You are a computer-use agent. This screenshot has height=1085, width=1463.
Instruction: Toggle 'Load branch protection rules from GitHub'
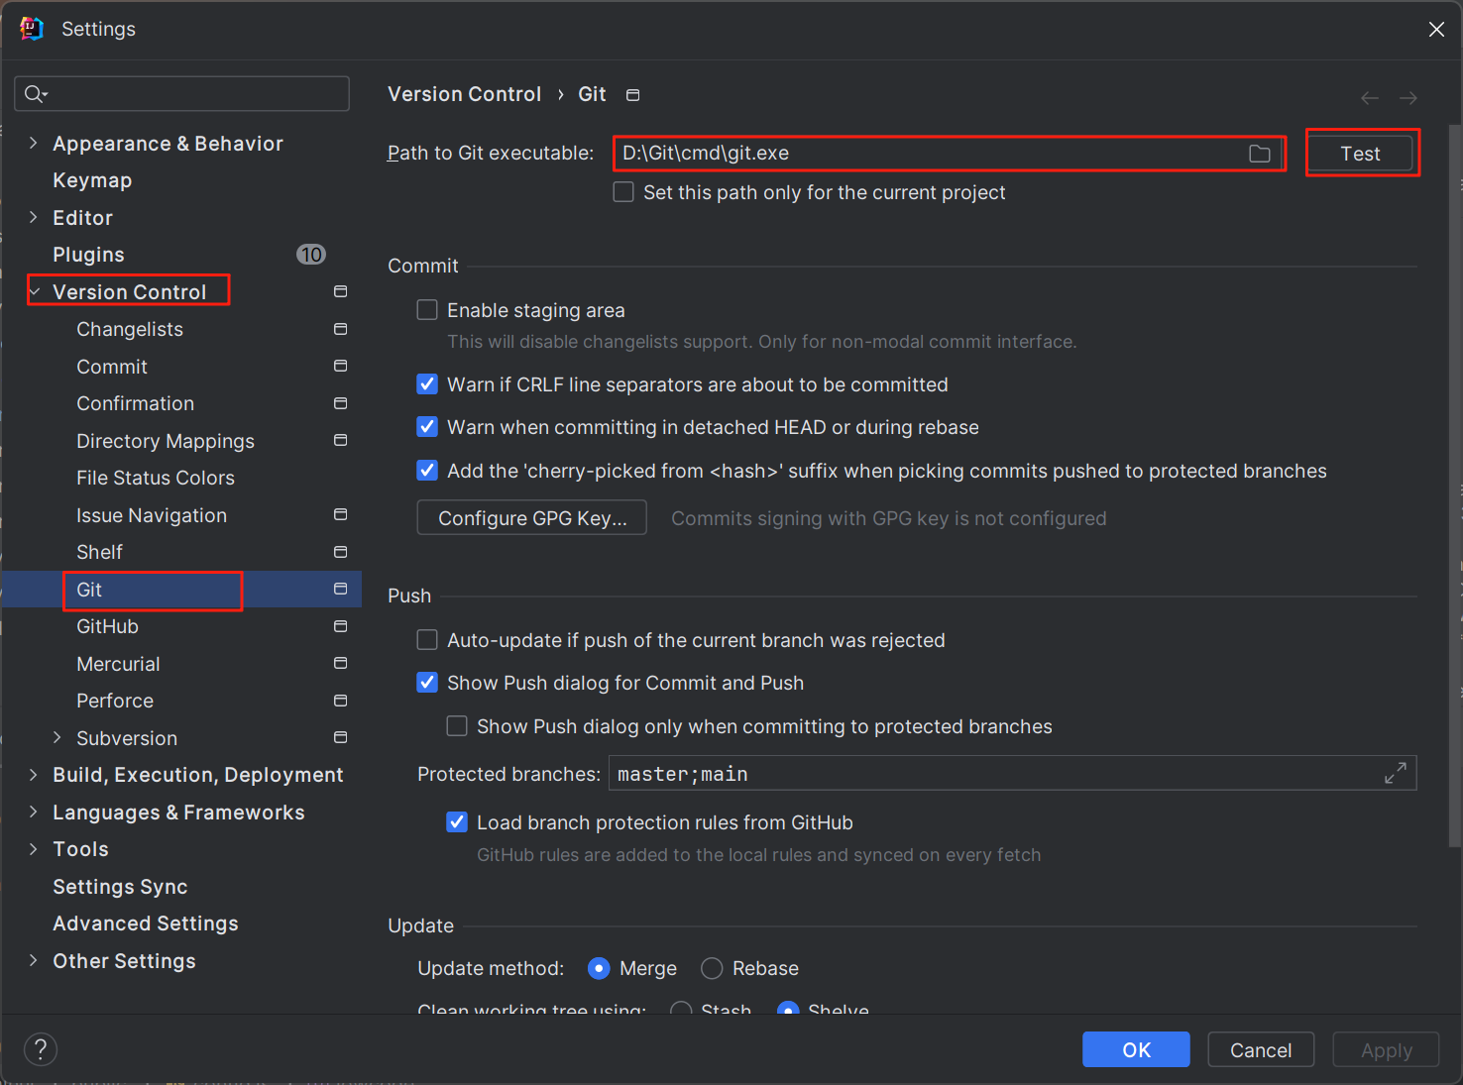click(x=457, y=822)
